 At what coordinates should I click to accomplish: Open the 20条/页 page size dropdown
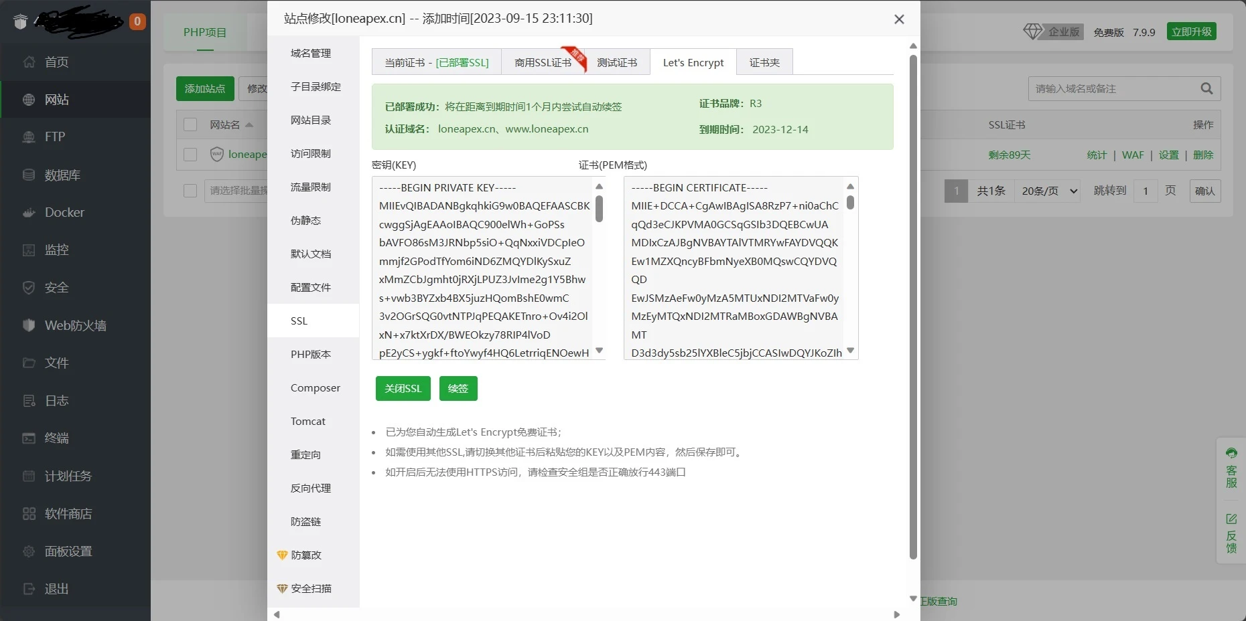[1048, 191]
